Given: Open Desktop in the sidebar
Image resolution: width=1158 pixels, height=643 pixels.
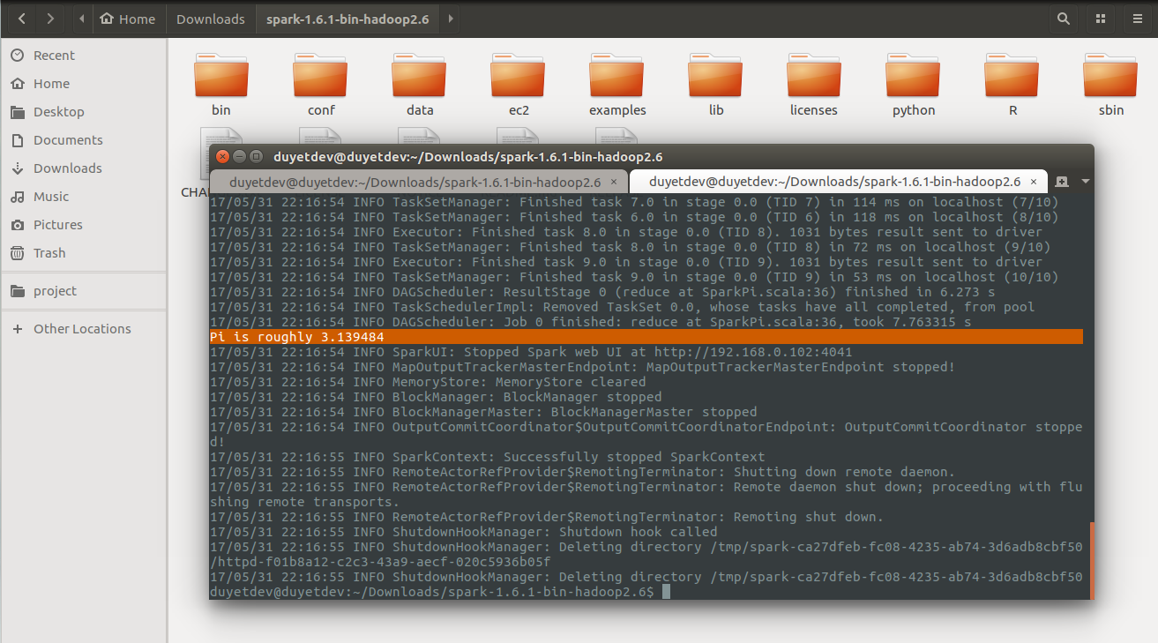Looking at the screenshot, I should tap(83, 112).
